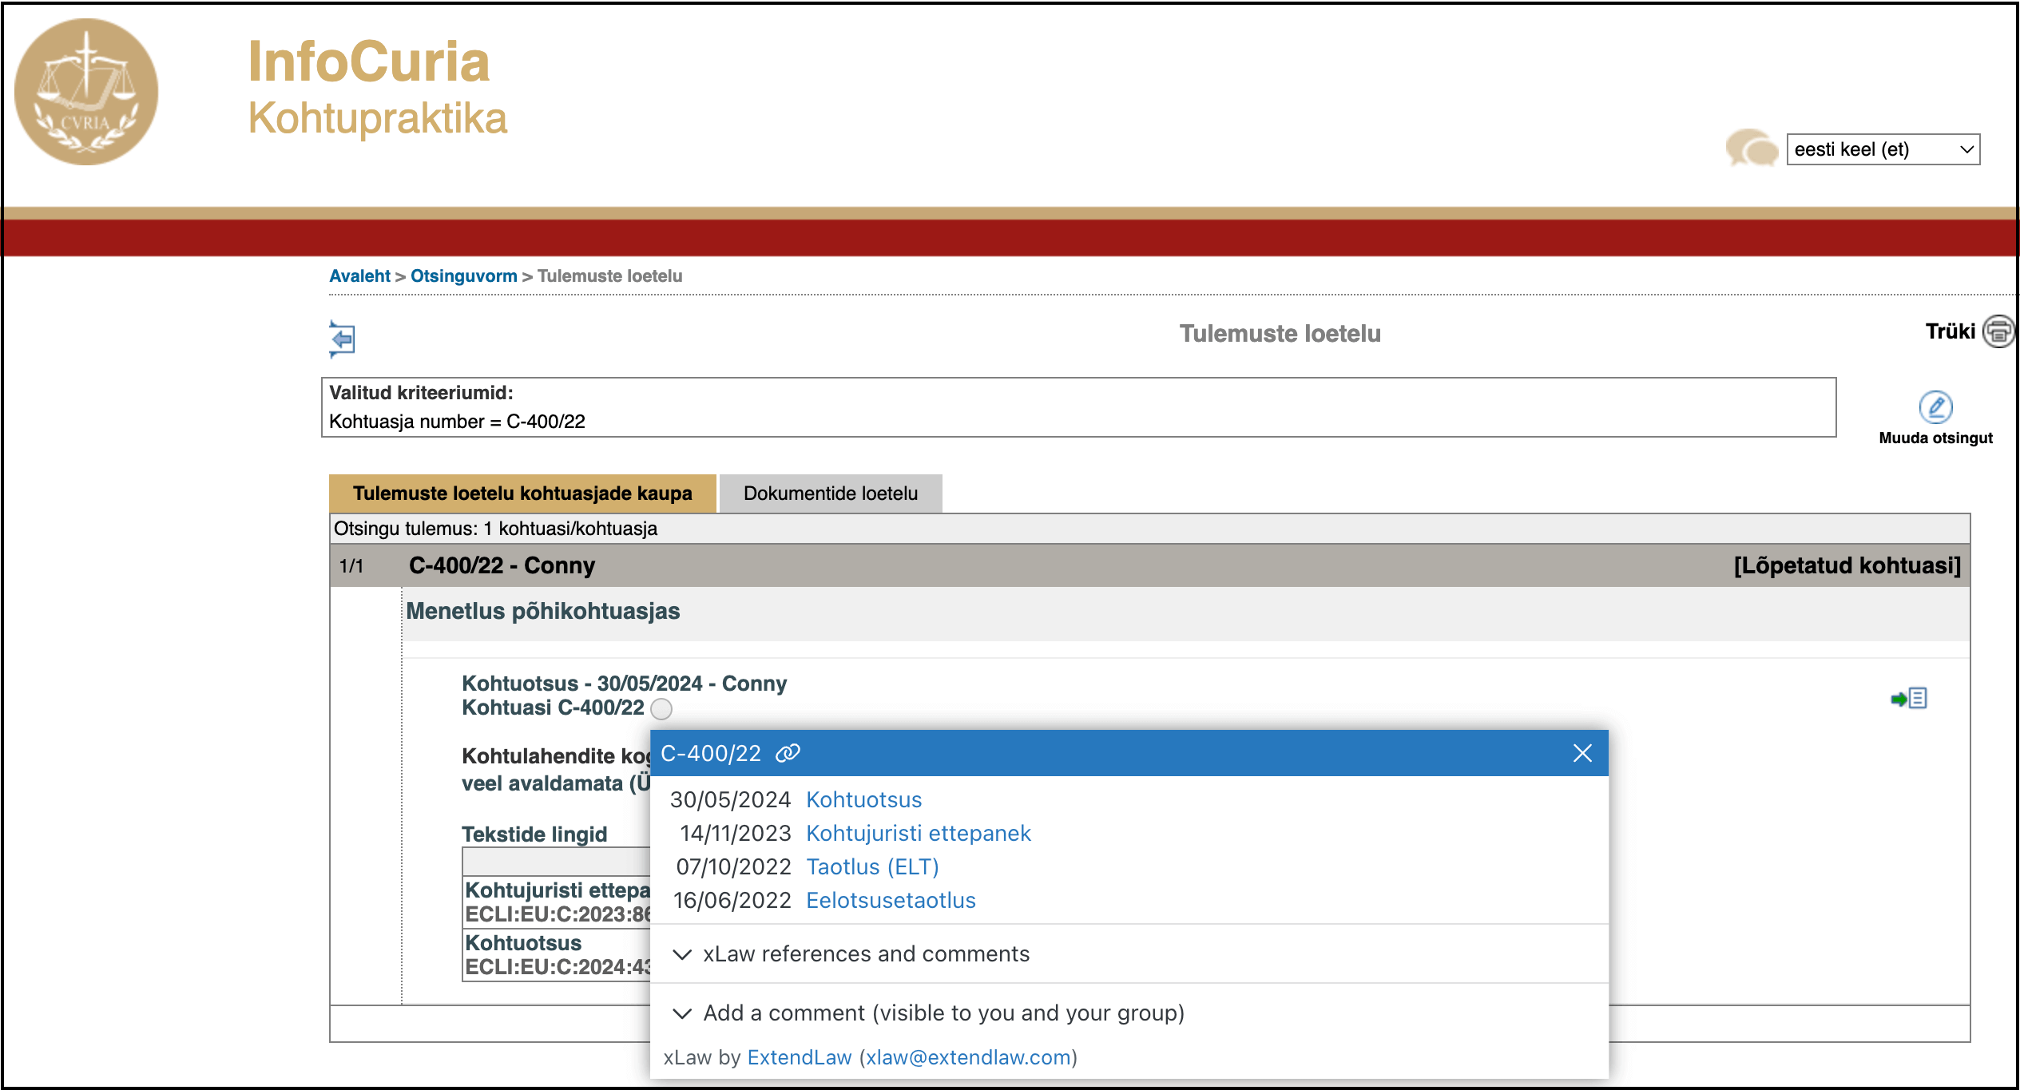Select Tulemuste loetelu kohtuasjade kaupa tab
2020x1090 pixels.
522,493
